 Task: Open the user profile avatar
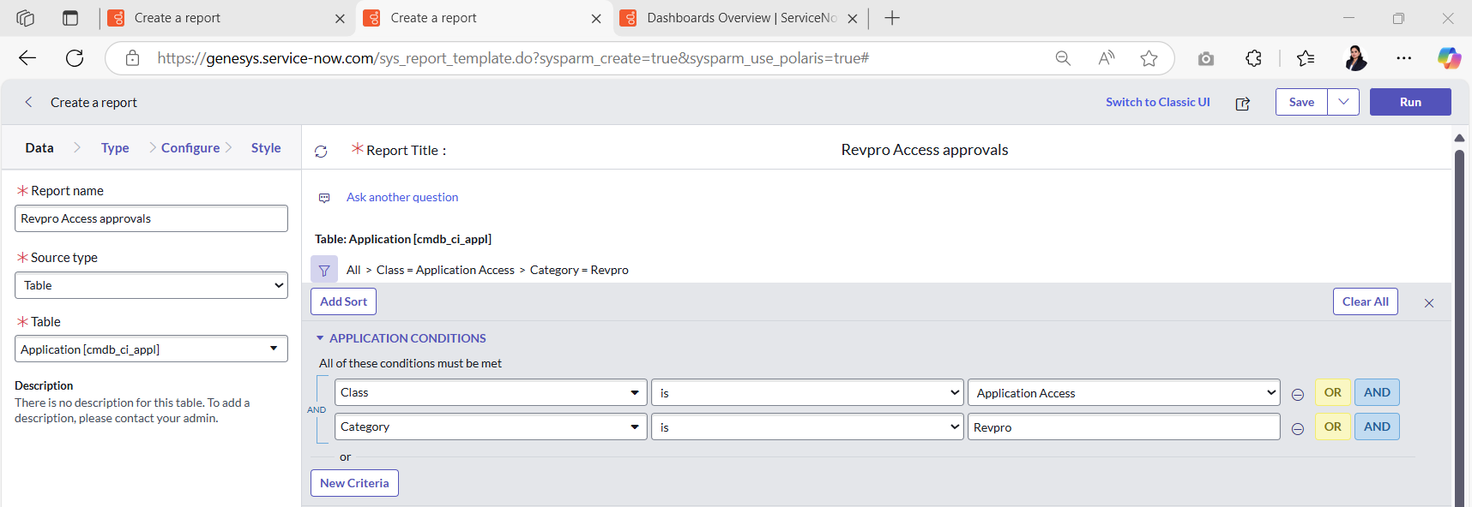click(1355, 58)
